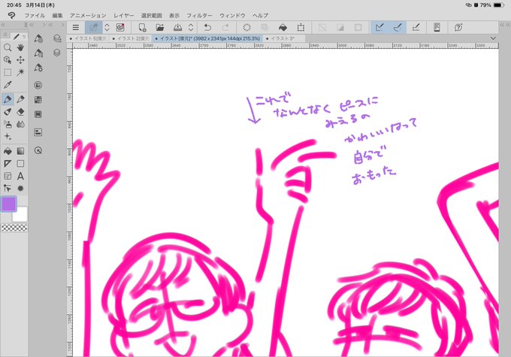The height and width of the screenshot is (357, 511).
Task: Open the ファイル menu
Action: pos(35,15)
